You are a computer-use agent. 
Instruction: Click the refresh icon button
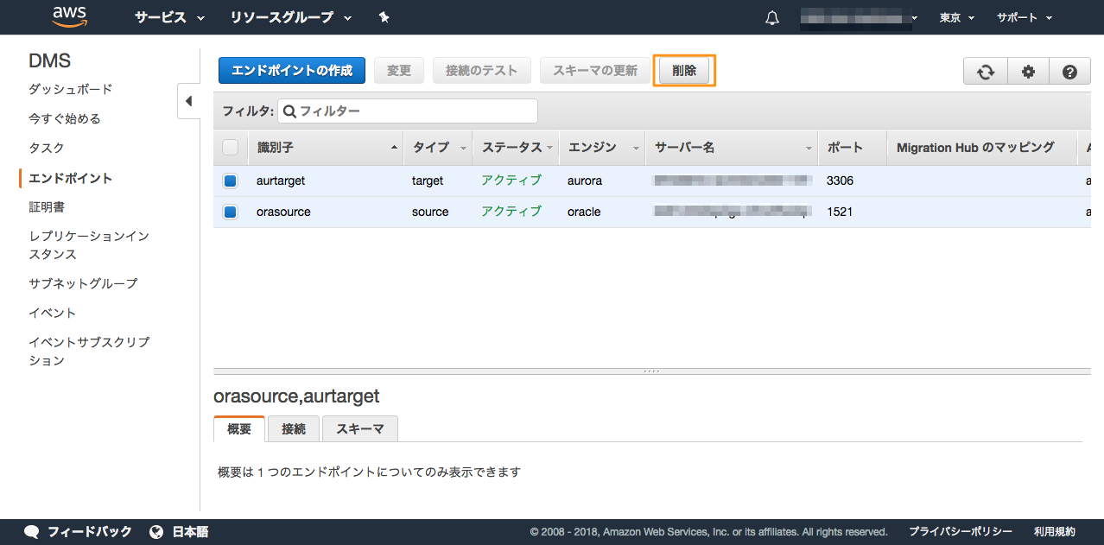985,72
